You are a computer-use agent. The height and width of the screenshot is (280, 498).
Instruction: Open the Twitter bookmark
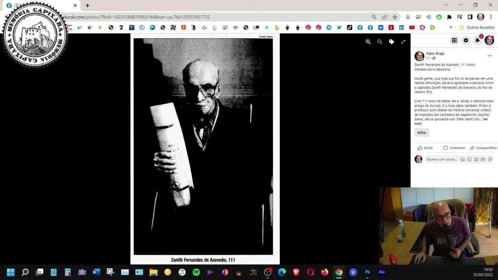(x=339, y=28)
